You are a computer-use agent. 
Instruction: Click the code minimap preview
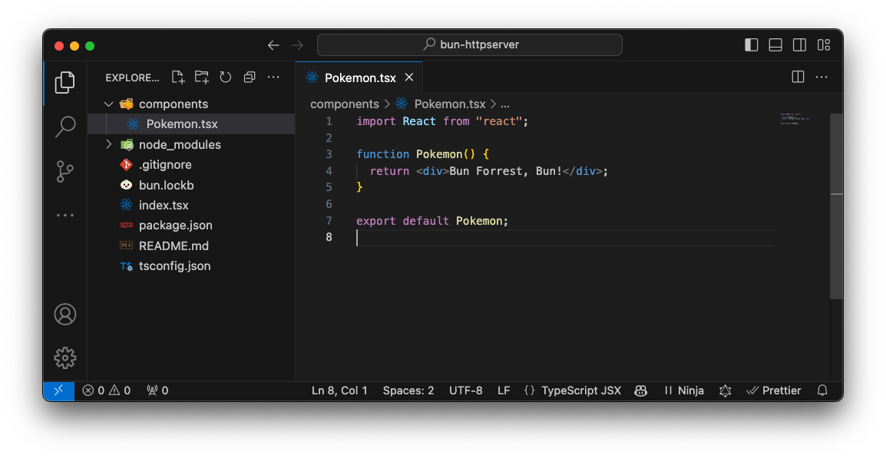795,119
